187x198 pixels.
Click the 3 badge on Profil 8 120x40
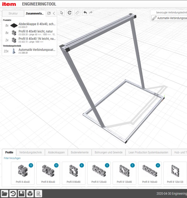click(107, 165)
